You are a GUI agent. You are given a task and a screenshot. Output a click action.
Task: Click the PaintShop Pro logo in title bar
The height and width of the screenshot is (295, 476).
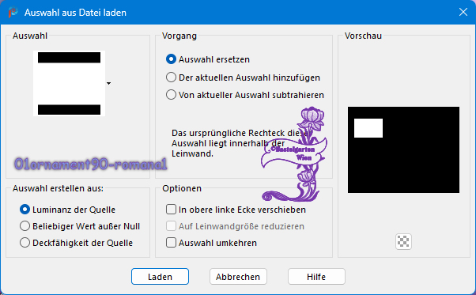point(13,13)
